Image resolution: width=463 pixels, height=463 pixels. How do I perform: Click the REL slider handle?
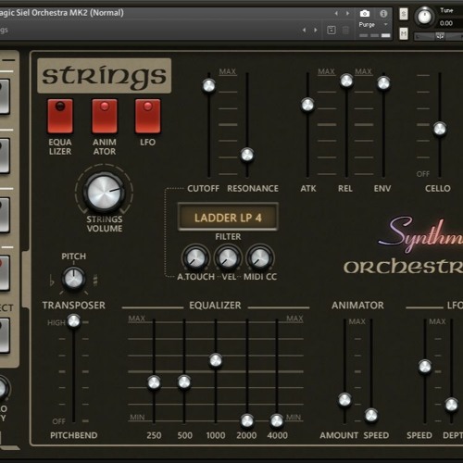pyautogui.click(x=346, y=81)
